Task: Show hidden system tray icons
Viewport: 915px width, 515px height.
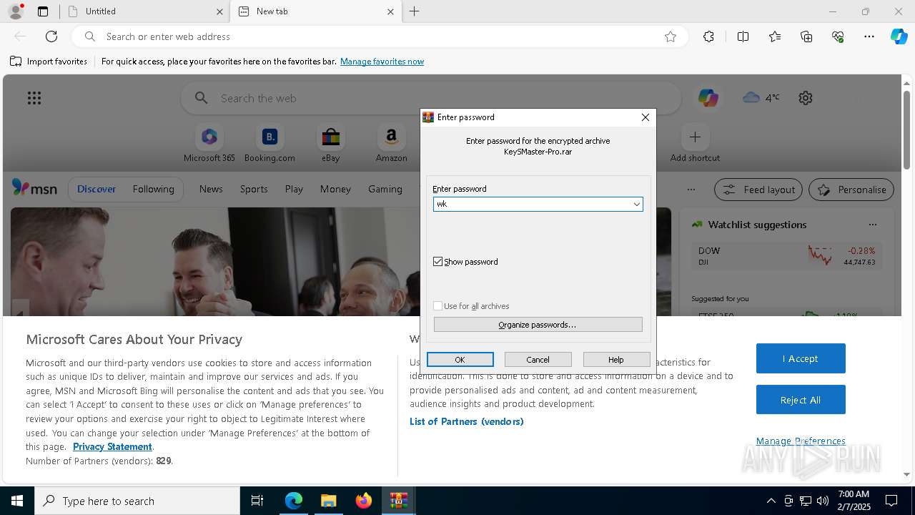Action: click(771, 501)
